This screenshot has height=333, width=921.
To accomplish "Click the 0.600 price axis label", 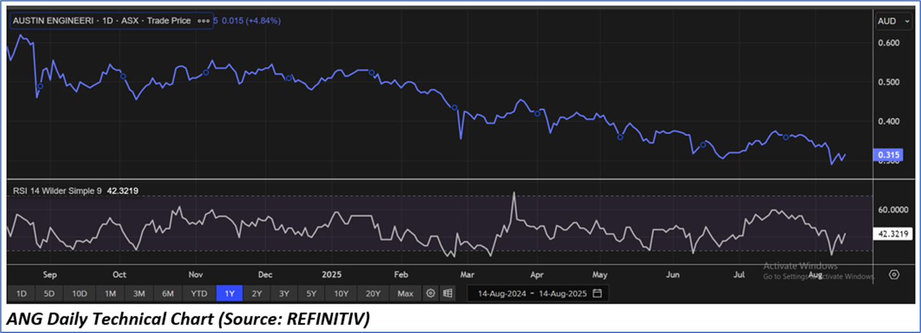I will pyautogui.click(x=888, y=43).
